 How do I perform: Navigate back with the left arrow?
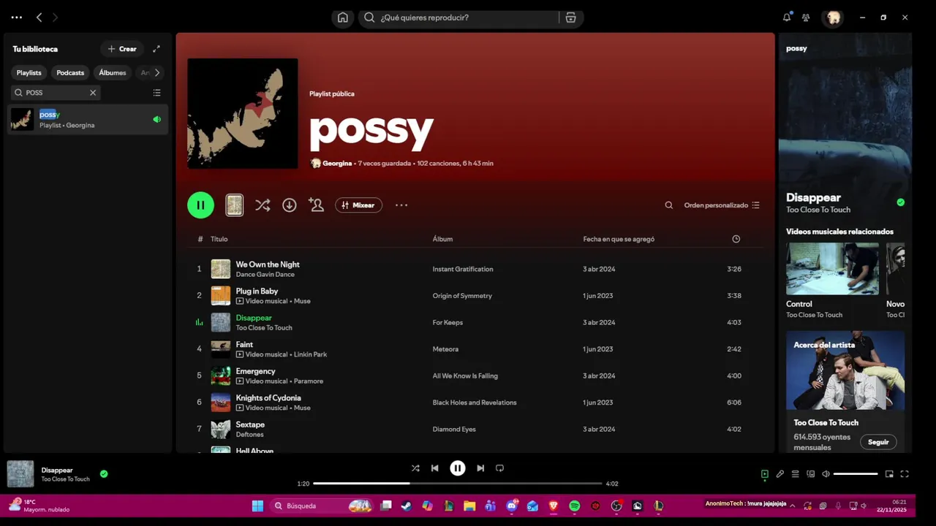coord(39,18)
